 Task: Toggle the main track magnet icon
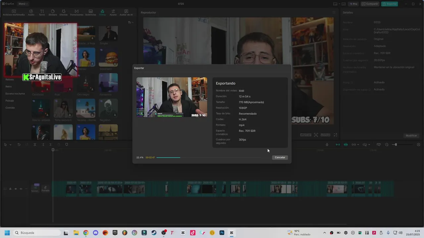[338, 144]
